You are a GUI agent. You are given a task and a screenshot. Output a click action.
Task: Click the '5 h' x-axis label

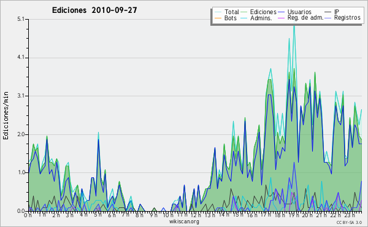point(98,215)
